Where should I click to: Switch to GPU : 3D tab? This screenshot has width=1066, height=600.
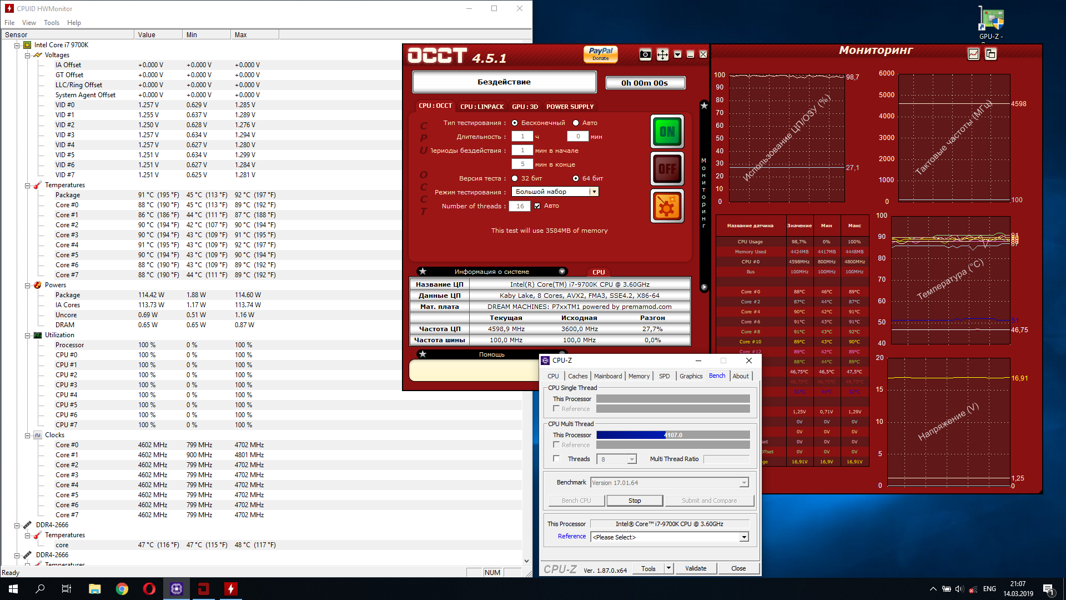click(x=525, y=107)
